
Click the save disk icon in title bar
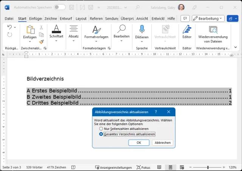pos(72,7)
